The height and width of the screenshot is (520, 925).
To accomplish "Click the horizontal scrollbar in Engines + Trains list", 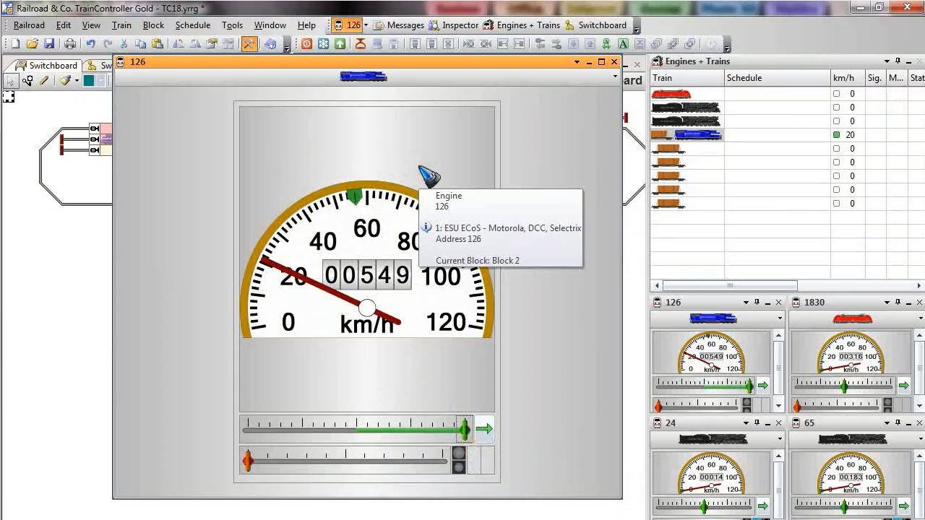I will tap(730, 285).
